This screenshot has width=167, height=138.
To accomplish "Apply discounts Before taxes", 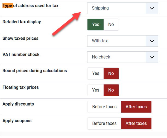I will coord(104,107).
